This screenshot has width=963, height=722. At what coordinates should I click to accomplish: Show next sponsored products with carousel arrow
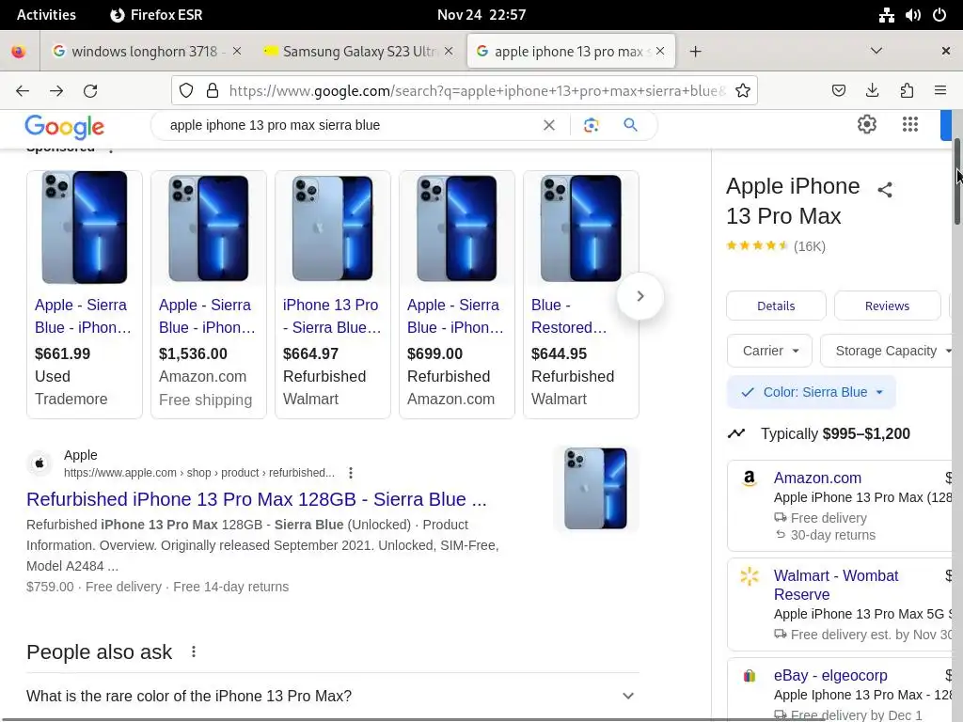639,296
